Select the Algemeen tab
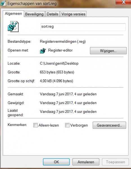The width and height of the screenshot is (131, 169). point(13,14)
